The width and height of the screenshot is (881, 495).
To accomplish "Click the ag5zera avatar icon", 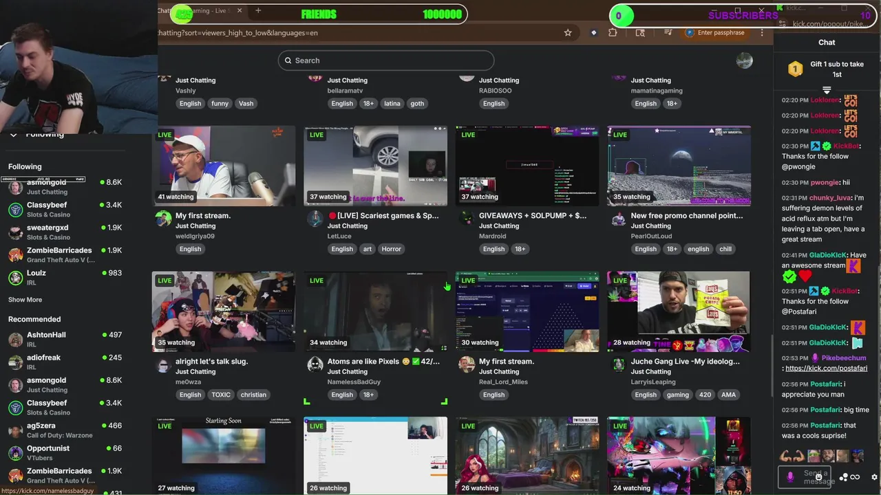I will (15, 430).
